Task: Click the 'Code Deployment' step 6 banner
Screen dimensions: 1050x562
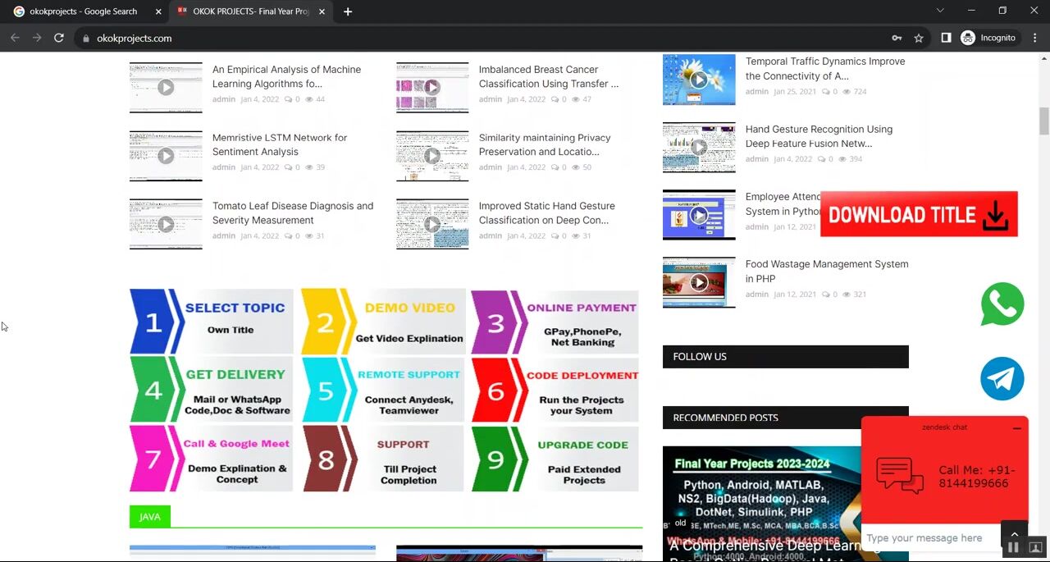Action: 555,390
